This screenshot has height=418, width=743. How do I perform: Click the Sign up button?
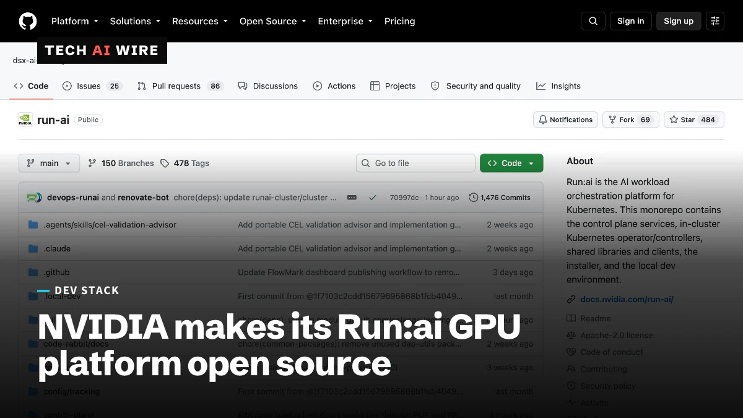coord(679,21)
